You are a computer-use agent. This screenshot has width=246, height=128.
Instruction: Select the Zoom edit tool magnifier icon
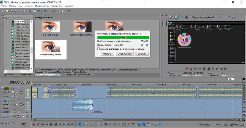point(95,124)
